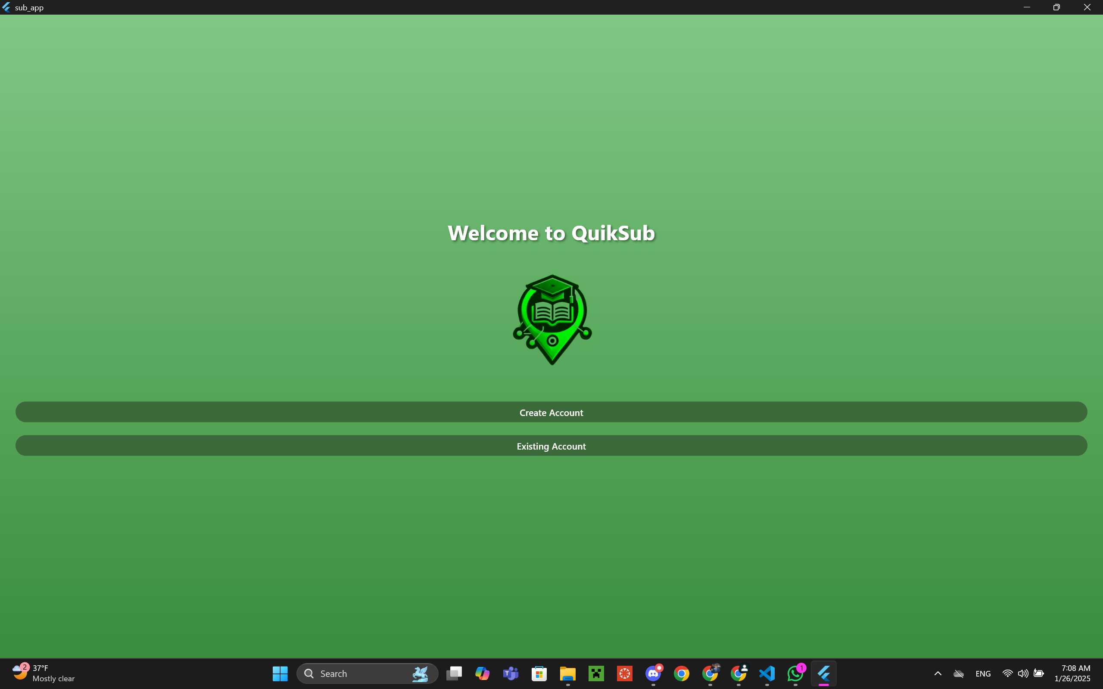Open Minecraft Creeper icon in taskbar

coord(596,673)
